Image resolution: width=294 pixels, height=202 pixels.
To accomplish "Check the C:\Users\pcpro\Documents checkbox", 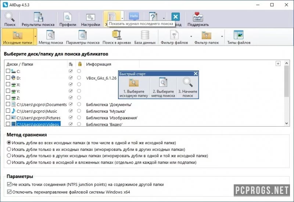I will point(8,104).
